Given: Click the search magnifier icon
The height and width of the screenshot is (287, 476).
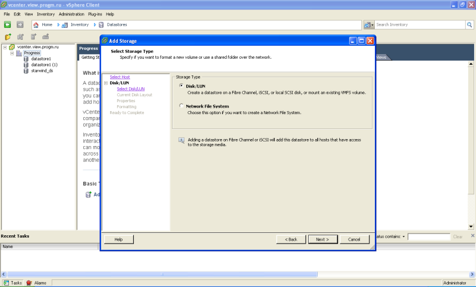Looking at the screenshot, I should click(x=469, y=25).
